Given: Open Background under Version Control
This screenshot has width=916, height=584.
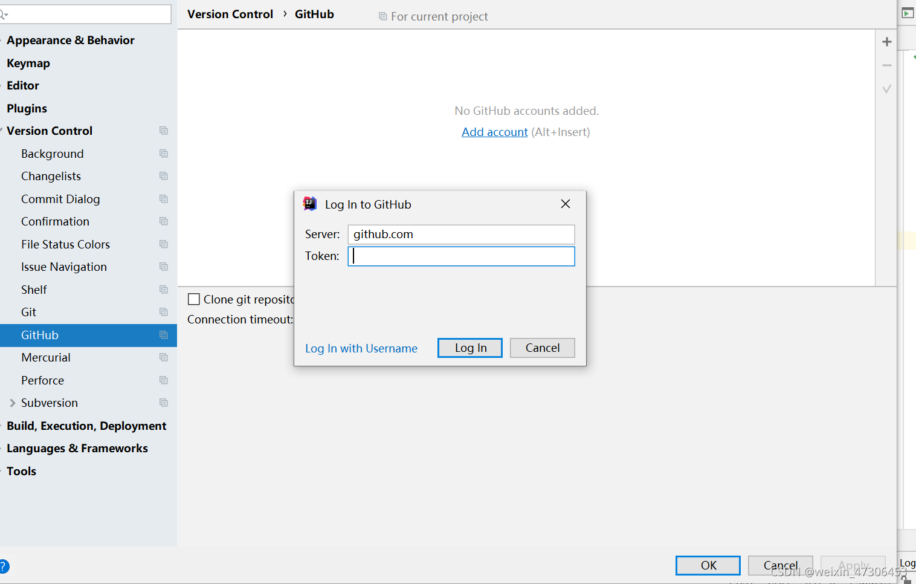Looking at the screenshot, I should [x=53, y=154].
